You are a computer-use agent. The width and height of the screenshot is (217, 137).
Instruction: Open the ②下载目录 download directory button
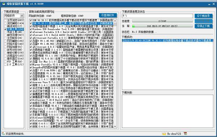click(x=204, y=16)
